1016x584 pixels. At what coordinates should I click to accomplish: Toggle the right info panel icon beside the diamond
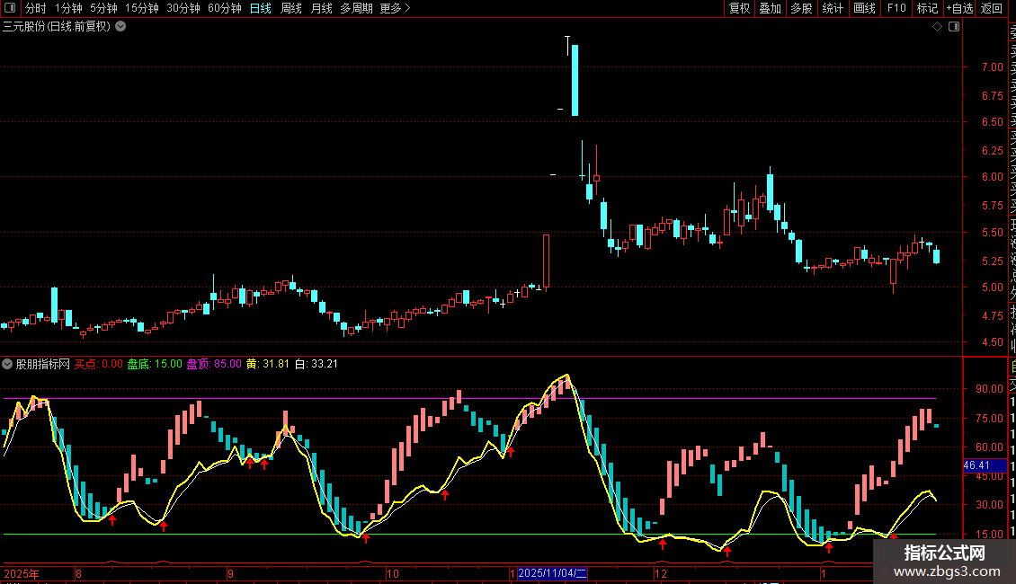click(954, 27)
